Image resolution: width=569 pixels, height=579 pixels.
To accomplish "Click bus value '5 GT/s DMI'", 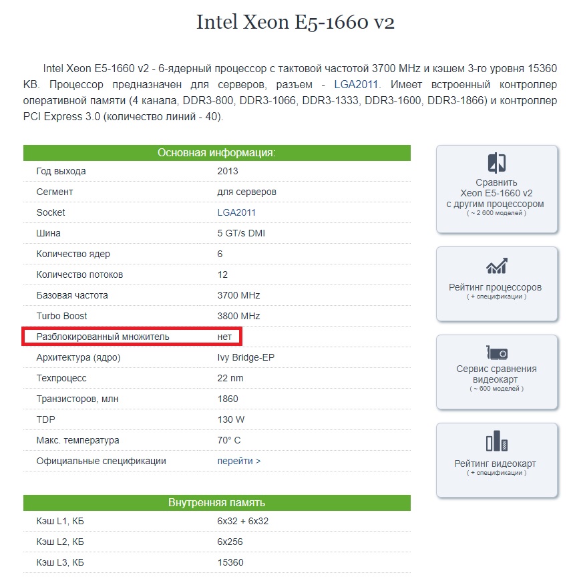I will coord(241,233).
